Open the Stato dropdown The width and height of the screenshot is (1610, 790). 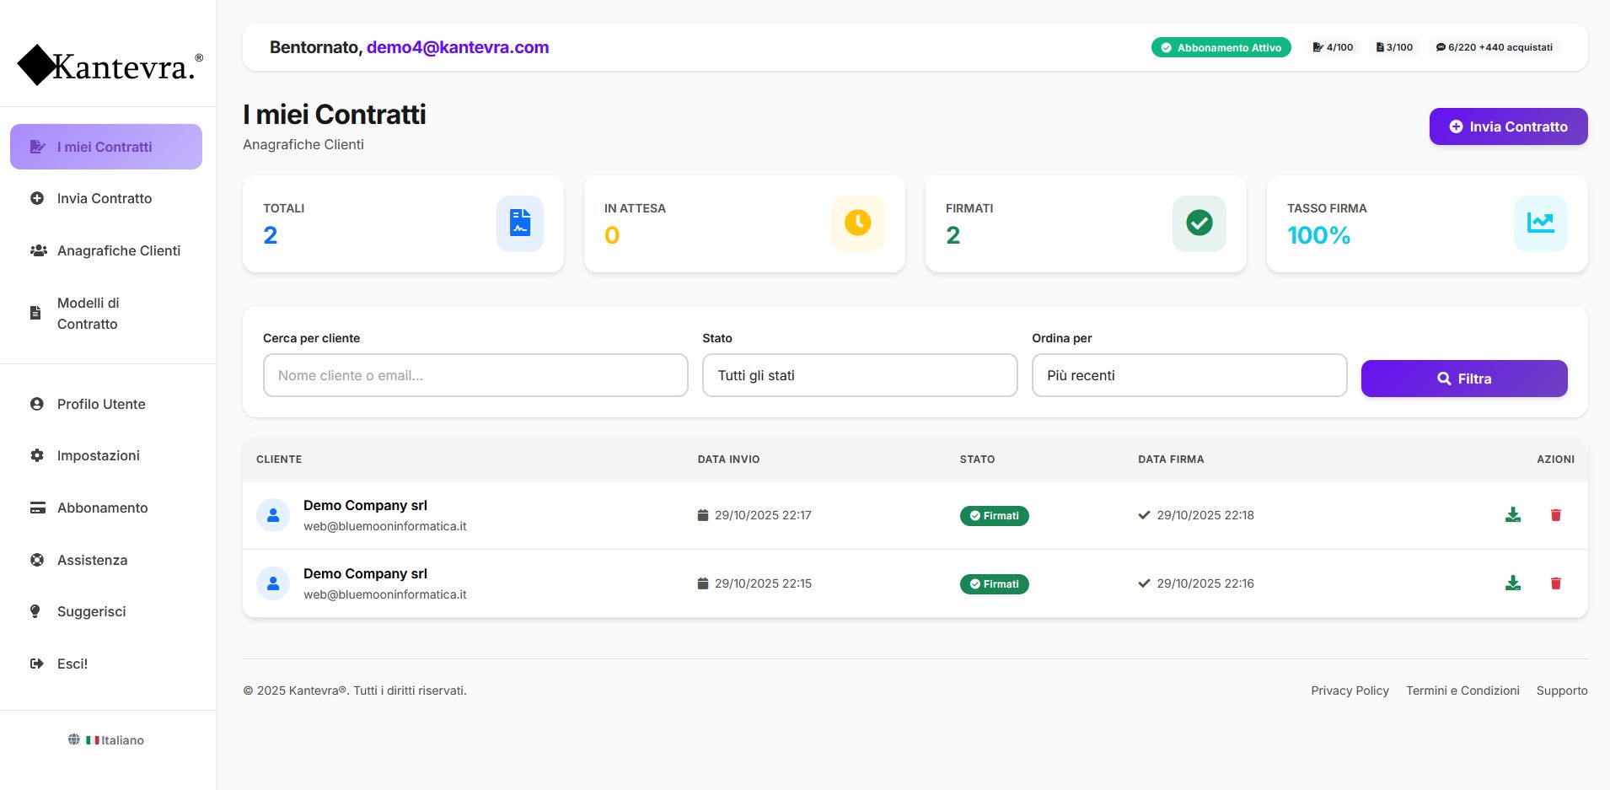(860, 375)
